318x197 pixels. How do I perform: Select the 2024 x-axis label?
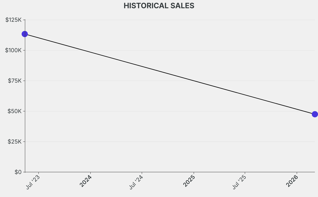85,181
